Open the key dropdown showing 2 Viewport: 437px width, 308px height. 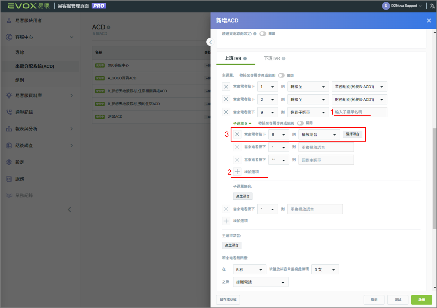(x=268, y=99)
